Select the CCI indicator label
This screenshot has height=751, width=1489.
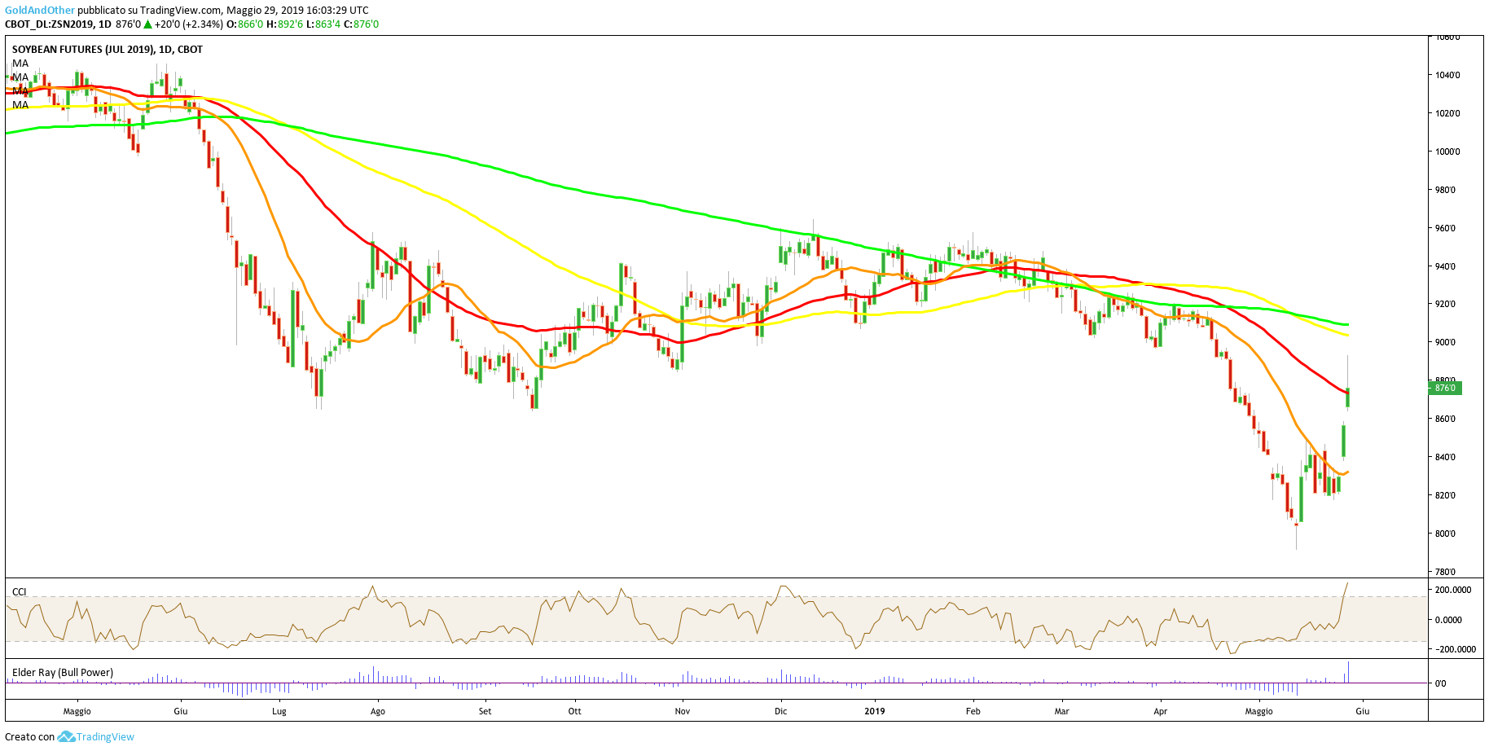(x=19, y=592)
